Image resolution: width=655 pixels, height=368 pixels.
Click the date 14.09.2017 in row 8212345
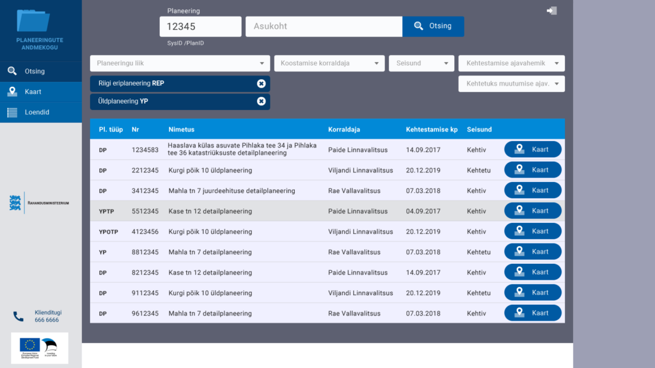423,272
